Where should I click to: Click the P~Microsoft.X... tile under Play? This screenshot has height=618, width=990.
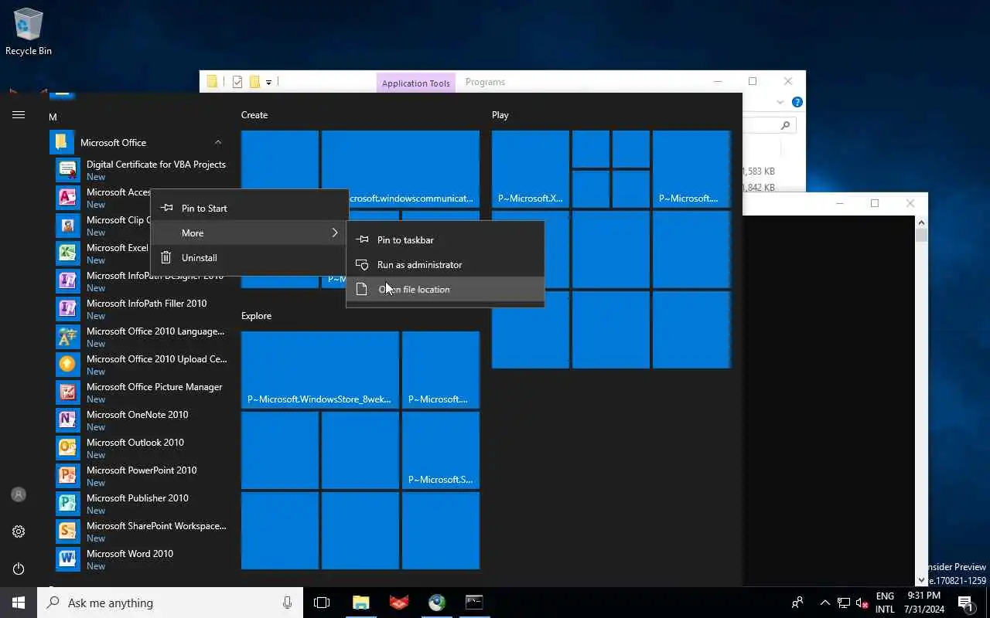tap(531, 169)
